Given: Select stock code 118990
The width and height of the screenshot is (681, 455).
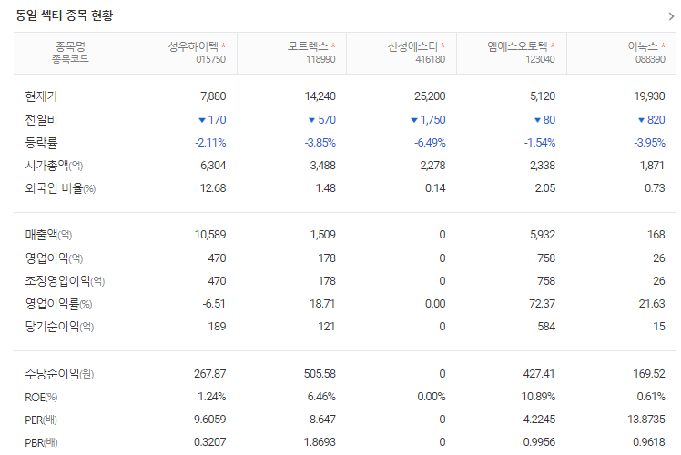Looking at the screenshot, I should (x=320, y=59).
